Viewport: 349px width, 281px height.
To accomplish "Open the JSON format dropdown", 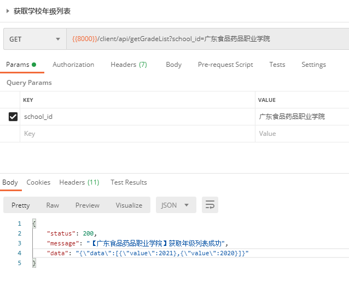I will click(176, 205).
